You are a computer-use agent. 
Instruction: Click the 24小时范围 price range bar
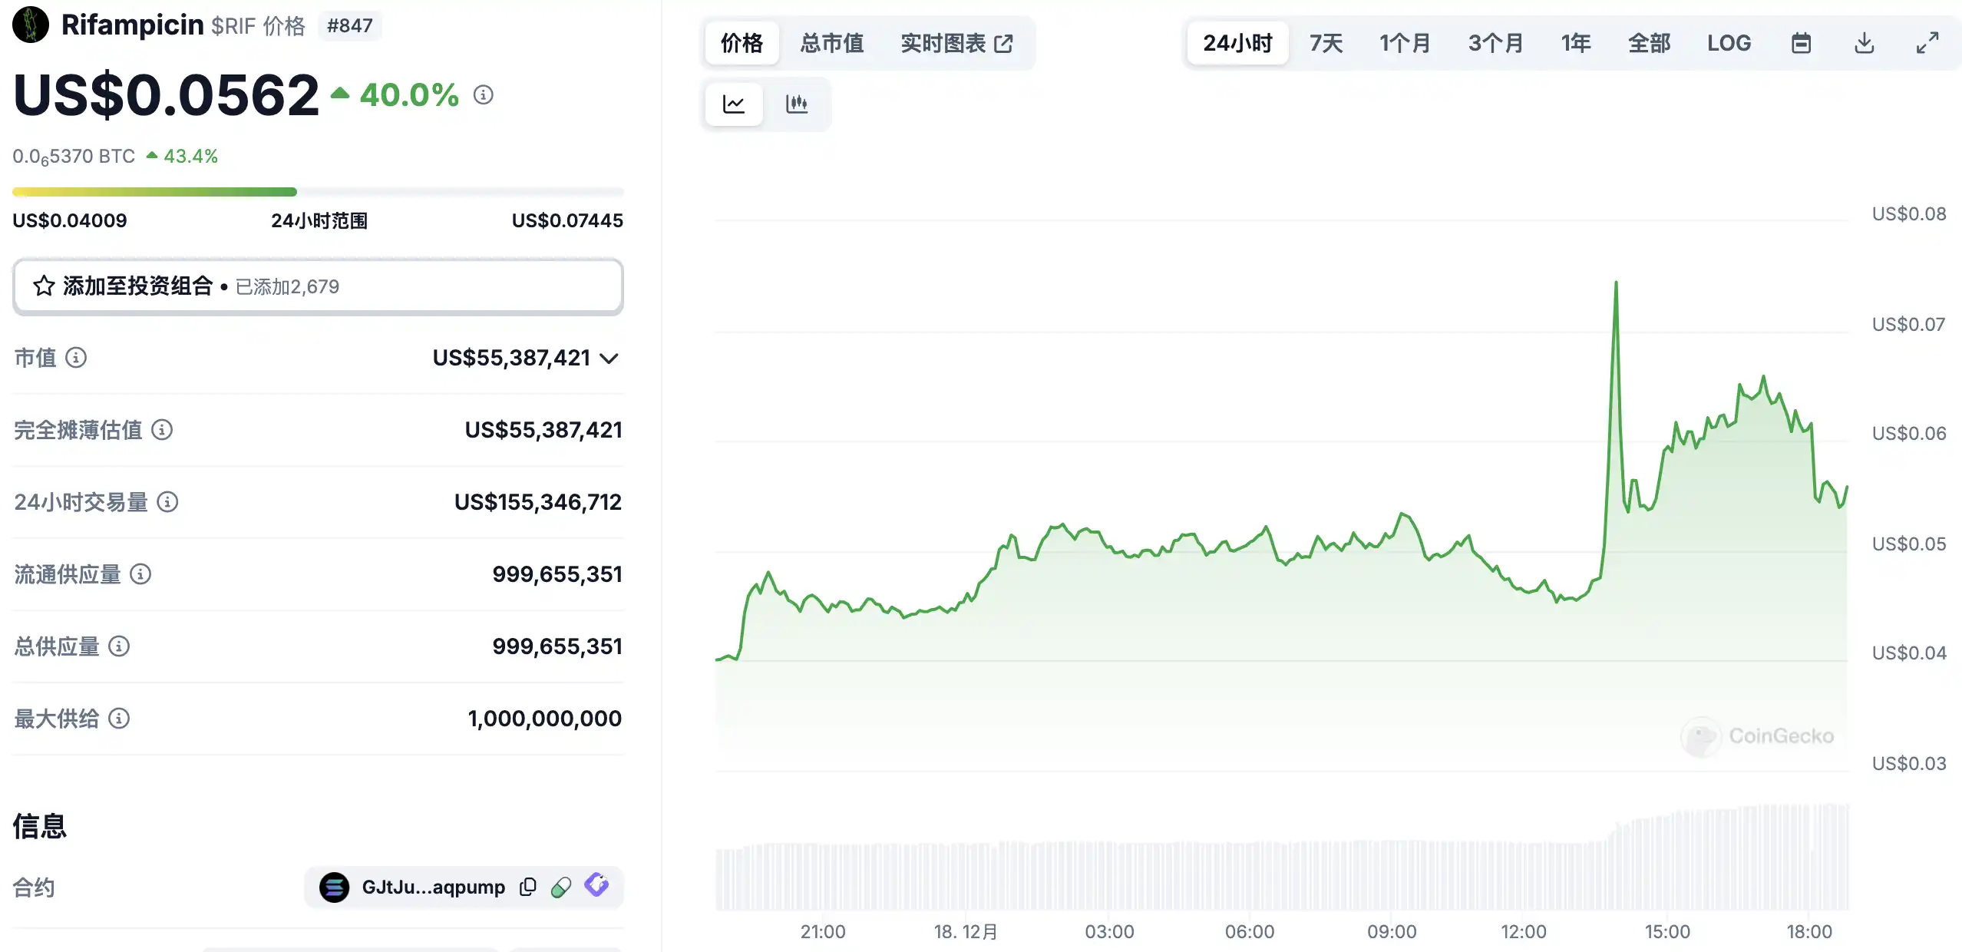(x=318, y=192)
